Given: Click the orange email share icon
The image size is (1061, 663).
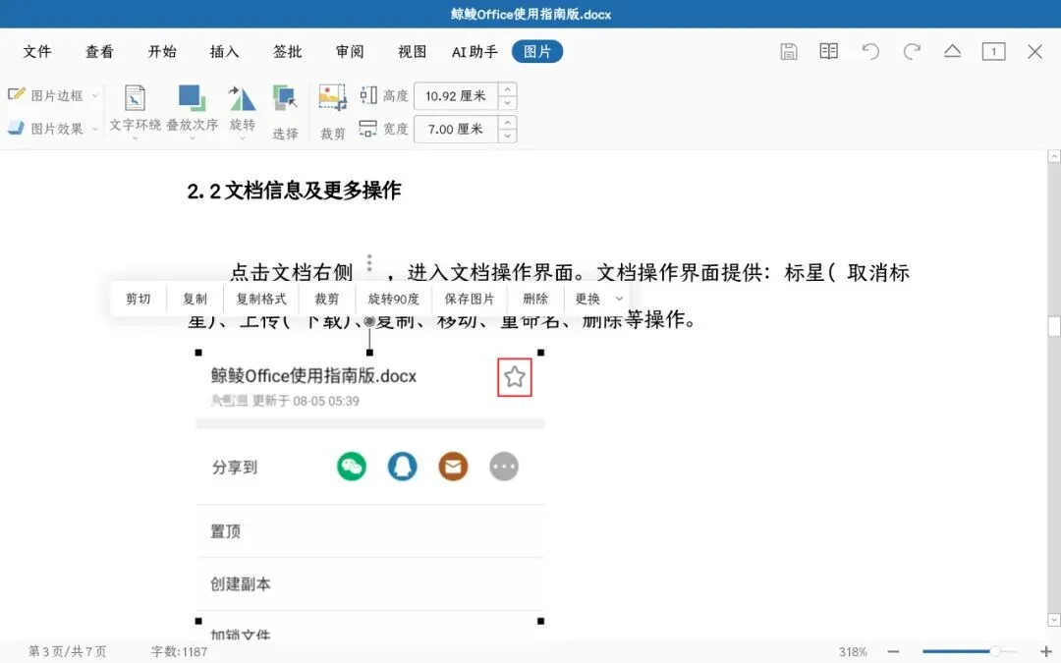Looking at the screenshot, I should pyautogui.click(x=453, y=467).
